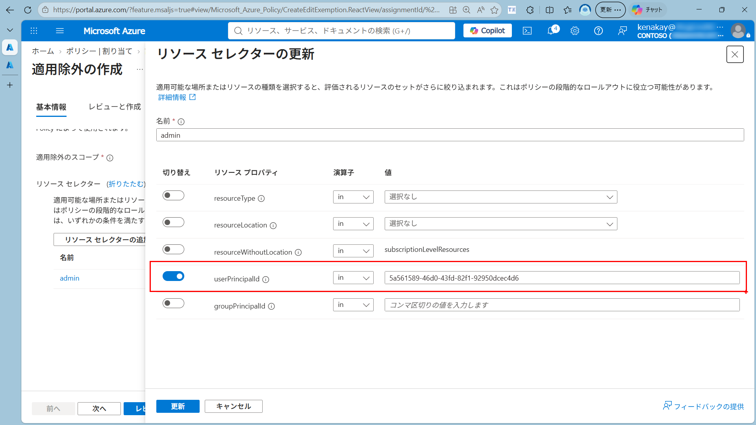Launch Cloud Shell from the top bar
The image size is (756, 425).
[527, 31]
